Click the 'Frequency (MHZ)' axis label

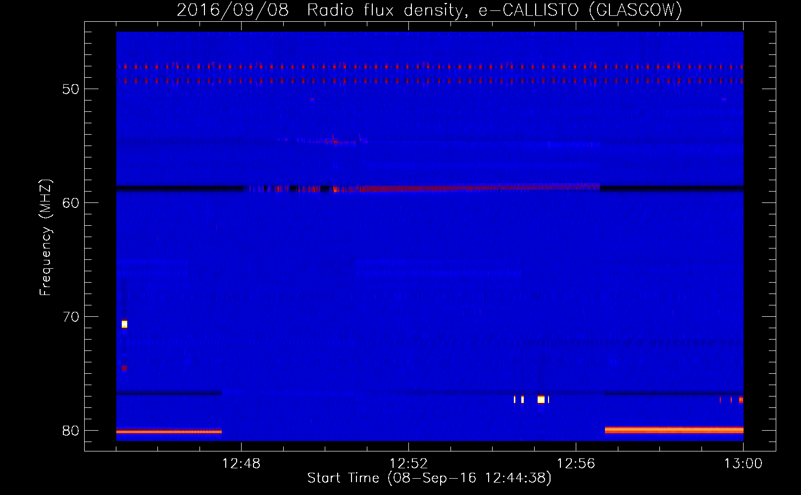pos(46,238)
